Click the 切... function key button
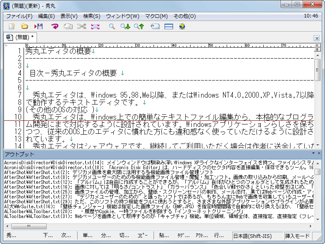 click(124, 235)
